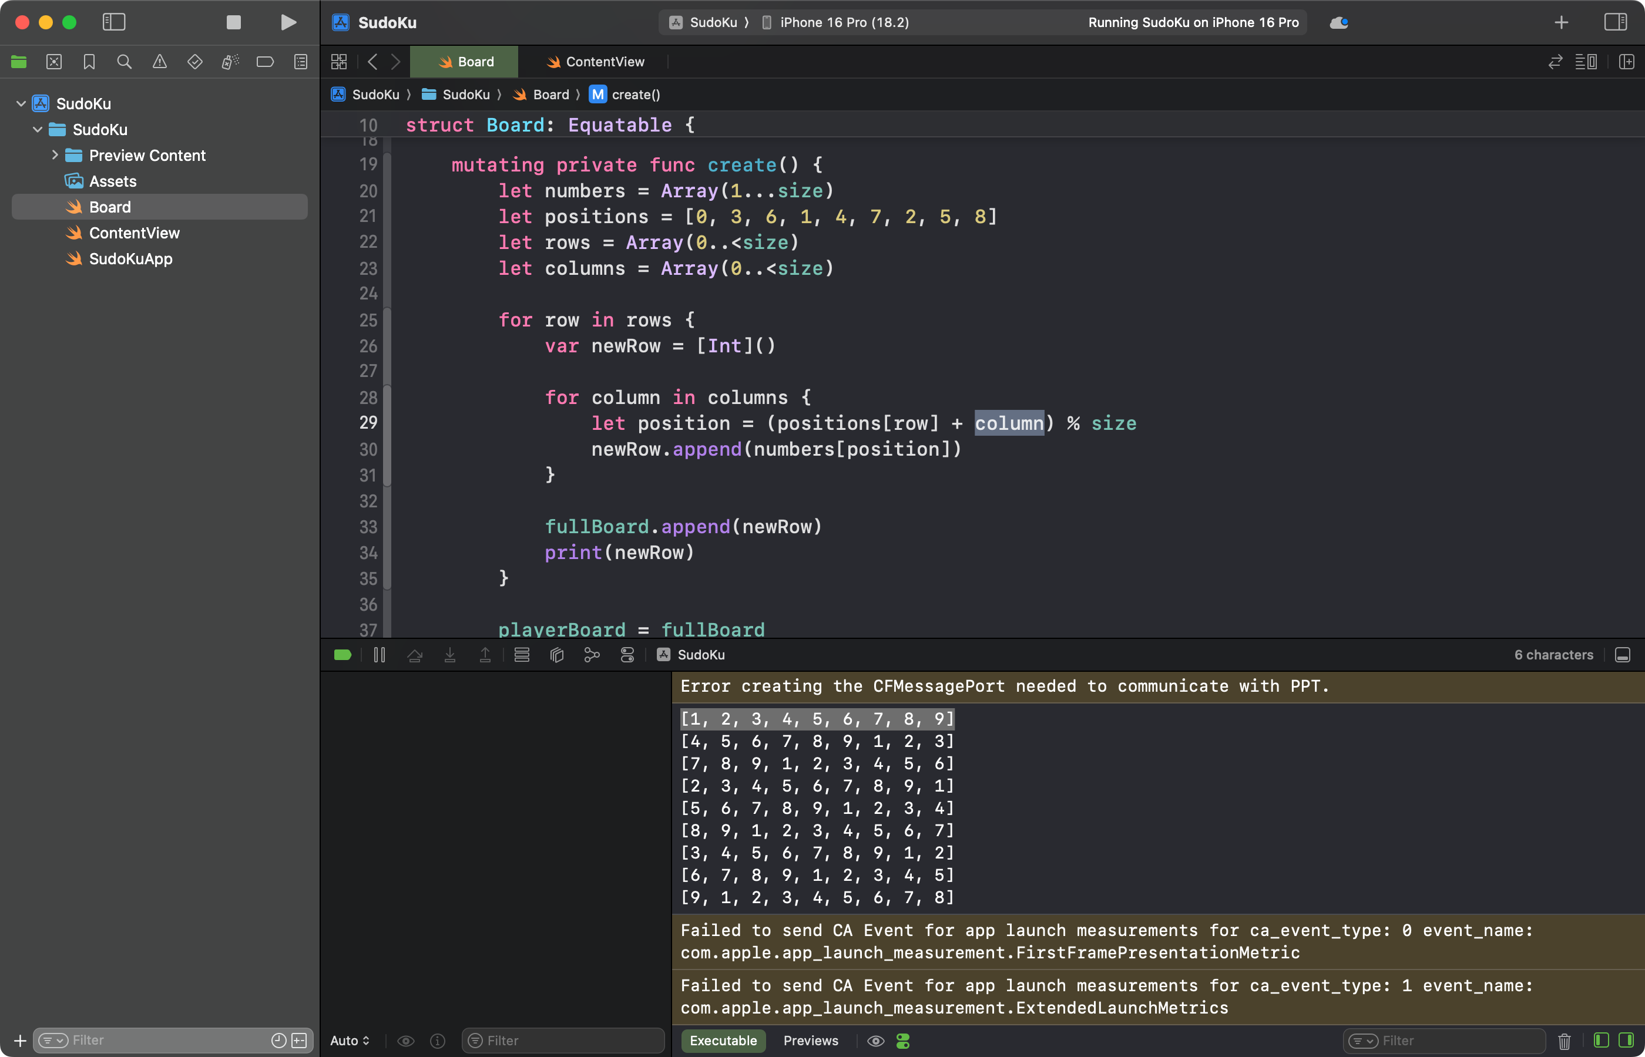Open the Issue navigator warning icon
This screenshot has height=1057, width=1645.
click(159, 62)
